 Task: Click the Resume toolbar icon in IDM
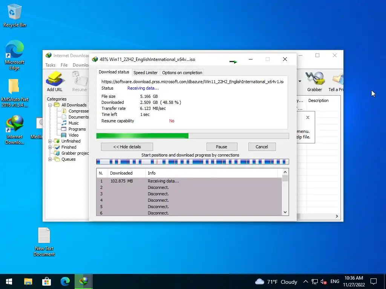point(80,81)
